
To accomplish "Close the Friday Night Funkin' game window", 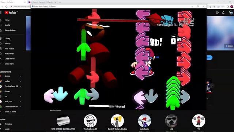I will tap(204, 7).
